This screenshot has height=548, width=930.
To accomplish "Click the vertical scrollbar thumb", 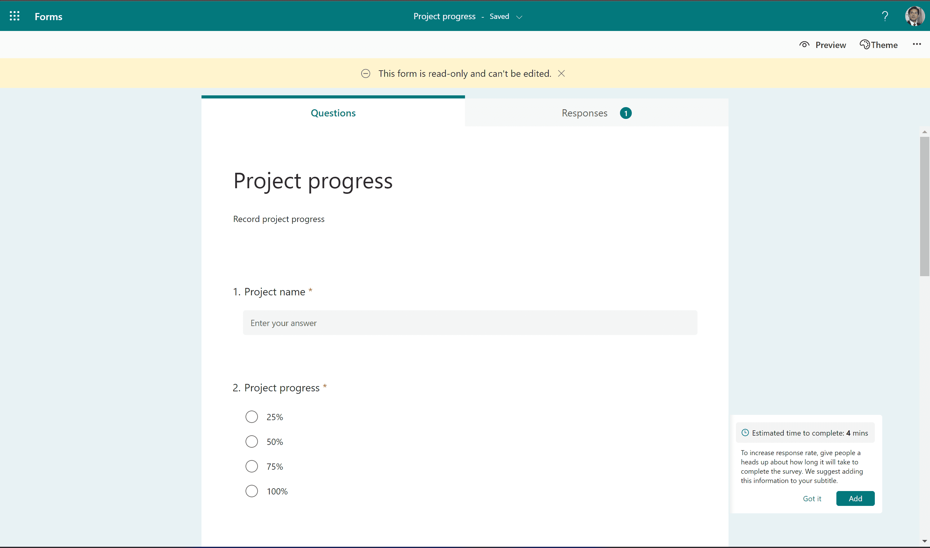I will (x=924, y=207).
